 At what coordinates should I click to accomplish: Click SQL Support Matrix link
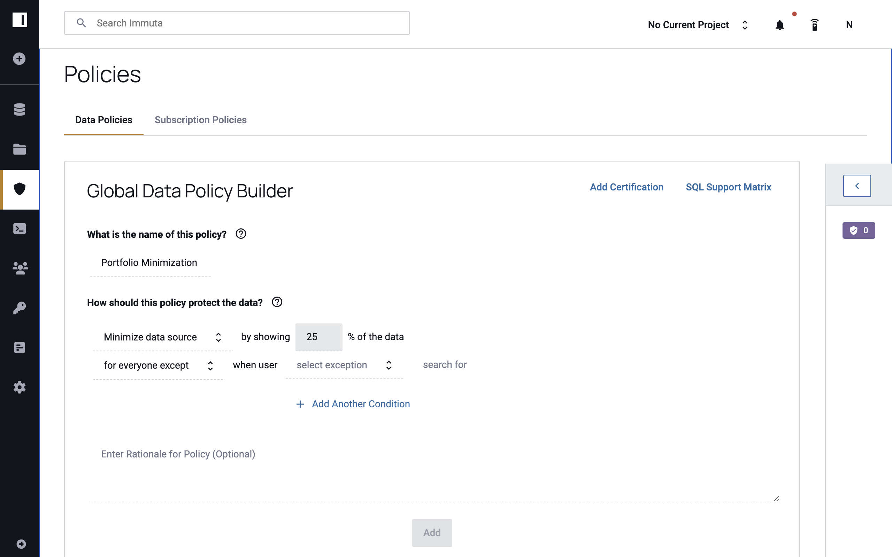pyautogui.click(x=728, y=187)
